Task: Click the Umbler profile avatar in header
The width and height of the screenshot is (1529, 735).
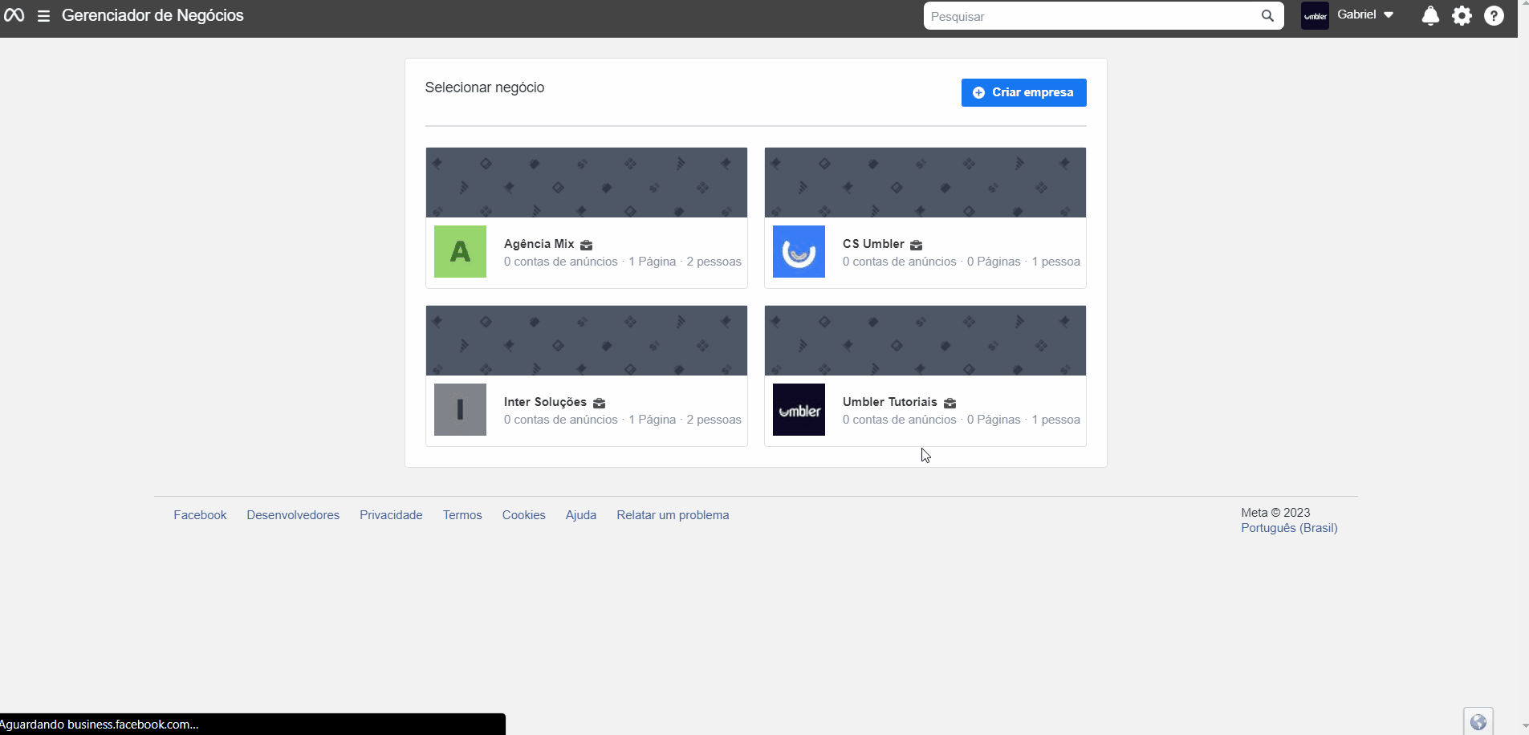Action: click(1315, 16)
